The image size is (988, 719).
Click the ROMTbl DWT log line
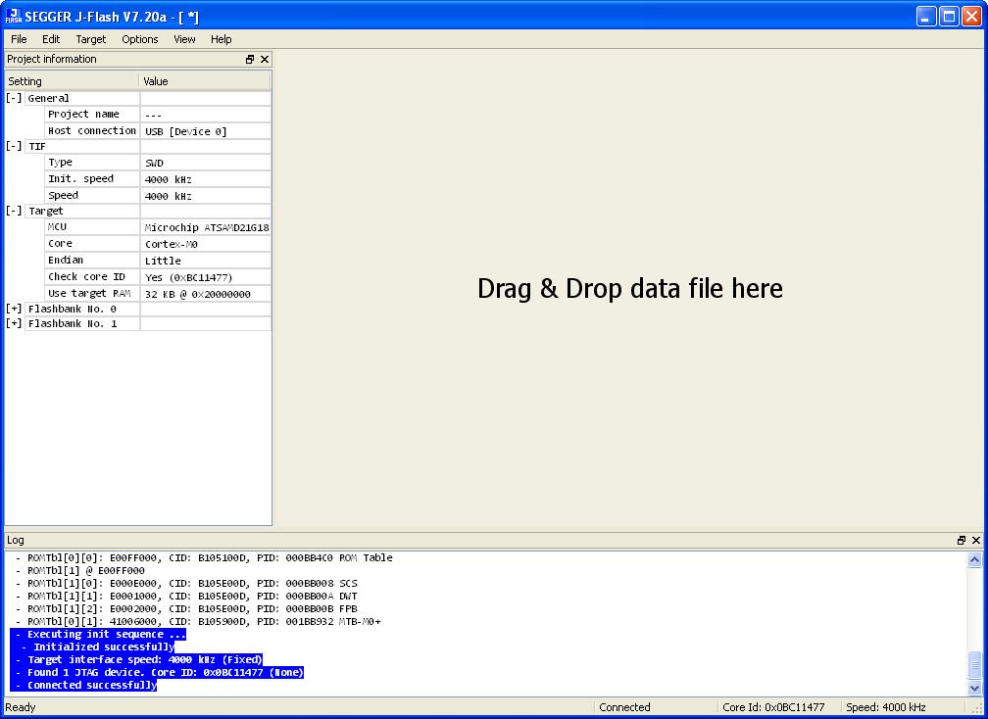(x=186, y=596)
